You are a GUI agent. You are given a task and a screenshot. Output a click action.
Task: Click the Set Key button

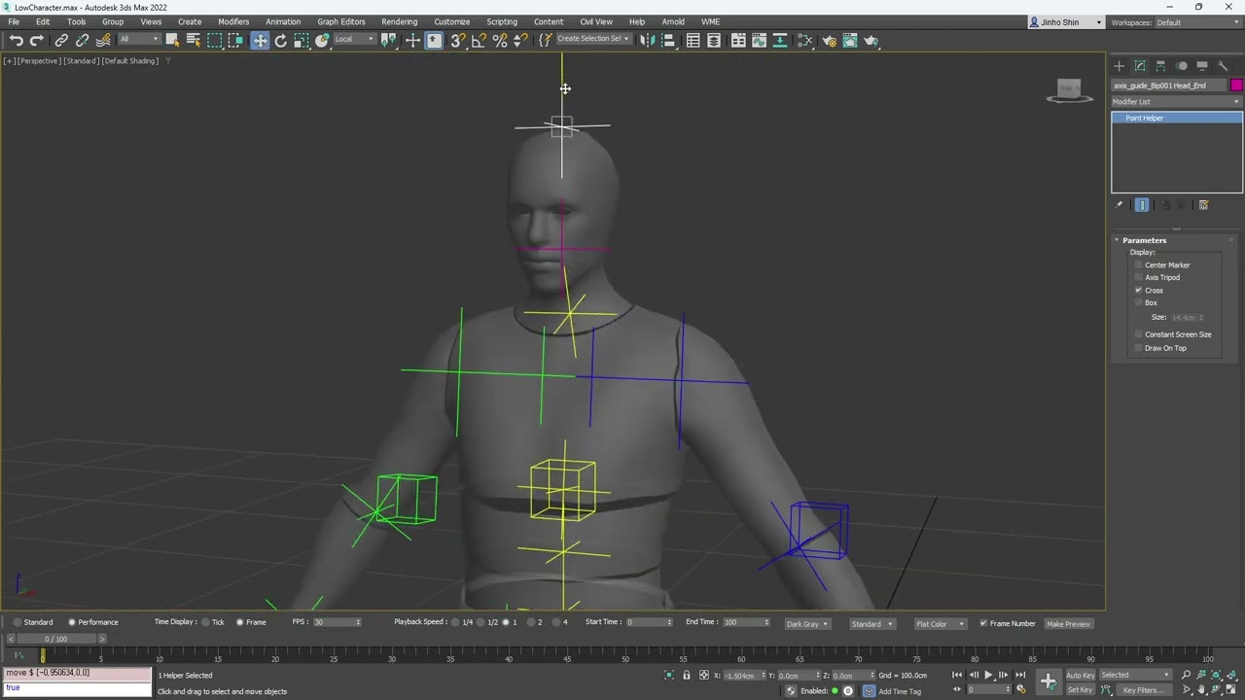tap(1080, 690)
